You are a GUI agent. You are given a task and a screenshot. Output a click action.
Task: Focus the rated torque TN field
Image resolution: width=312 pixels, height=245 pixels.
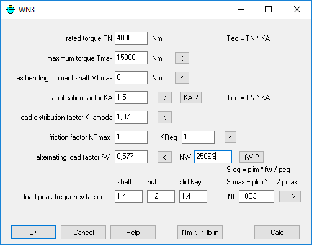[x=131, y=38]
